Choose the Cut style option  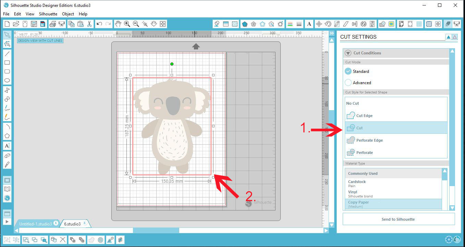396,128
